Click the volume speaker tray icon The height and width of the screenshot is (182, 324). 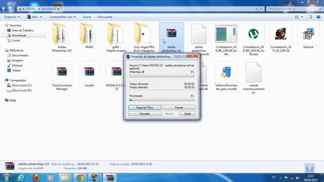(298, 177)
